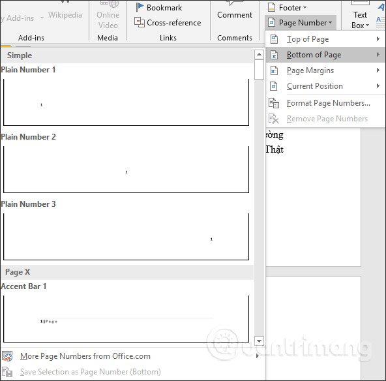Screen dimensions: 386x381
Task: Click More Page Numbers from Office.com
Action: click(x=85, y=356)
